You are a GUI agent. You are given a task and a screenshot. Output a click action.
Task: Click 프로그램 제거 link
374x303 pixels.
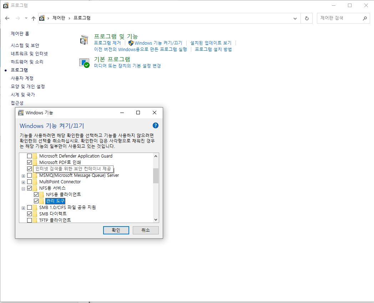(x=107, y=43)
